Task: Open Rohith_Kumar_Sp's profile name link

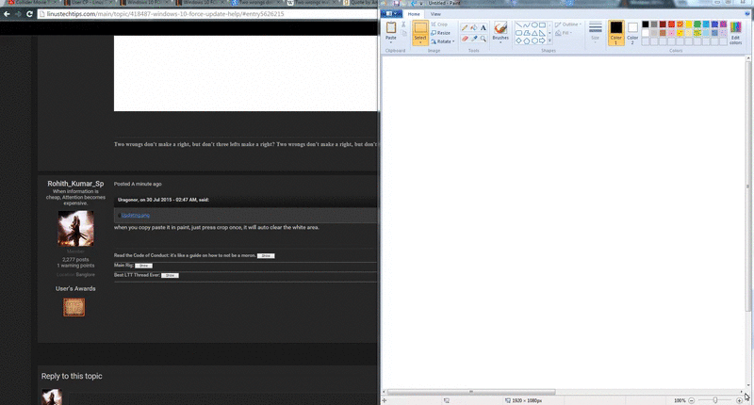Action: [75, 184]
